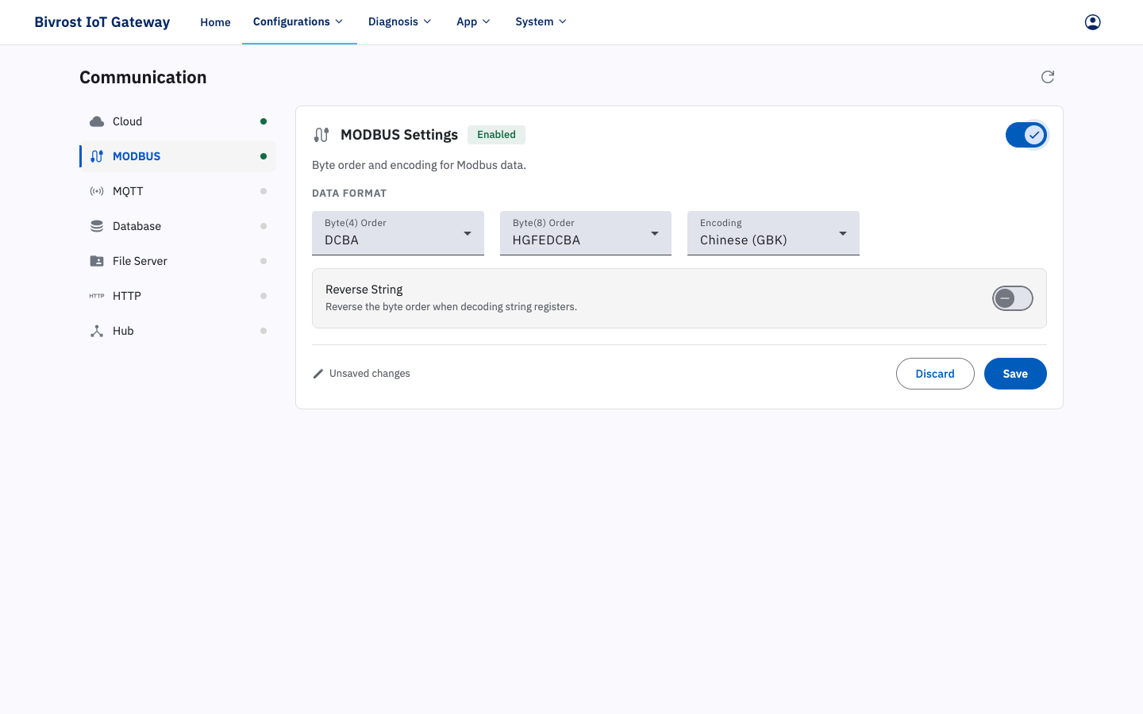
Task: Disable the MODBUS Settings master toggle
Action: coord(1026,135)
